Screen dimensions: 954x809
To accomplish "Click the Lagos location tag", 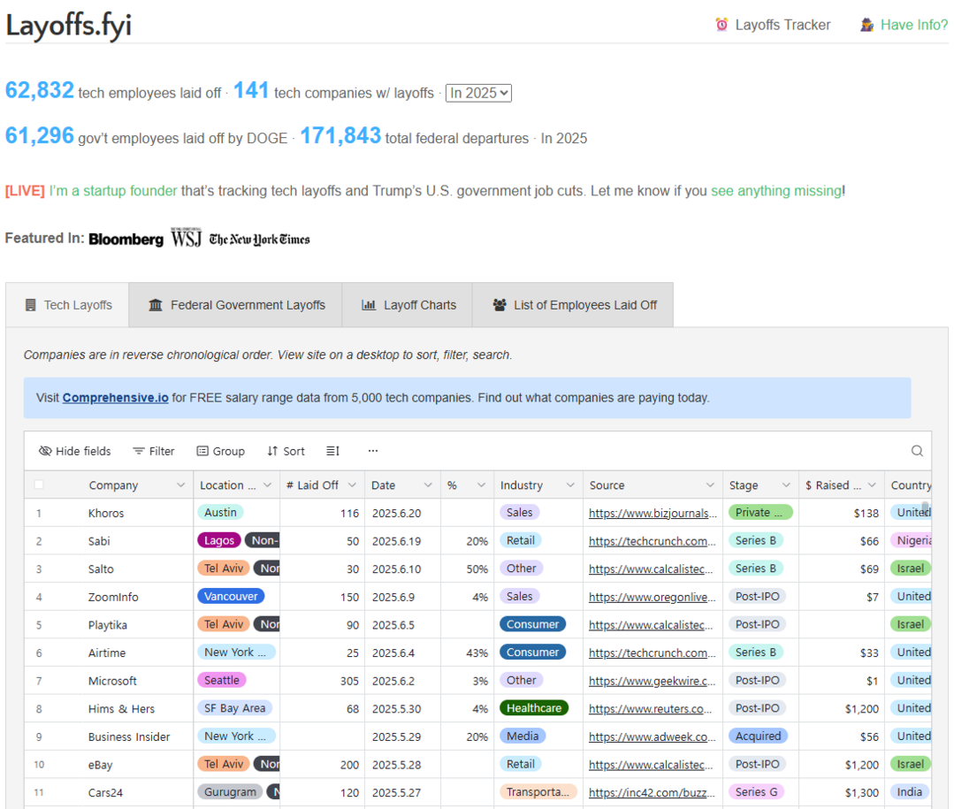I will 219,540.
